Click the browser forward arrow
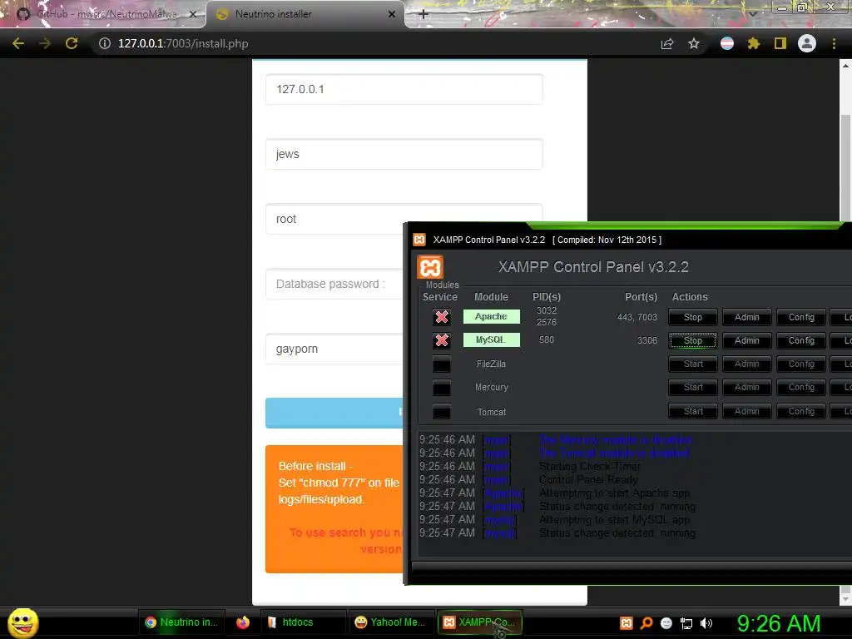The width and height of the screenshot is (852, 639). (x=45, y=43)
